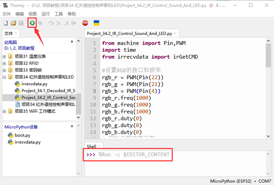Open the MicroPython设备 panel options menu
Screen dimensions: 274x185
(72, 126)
